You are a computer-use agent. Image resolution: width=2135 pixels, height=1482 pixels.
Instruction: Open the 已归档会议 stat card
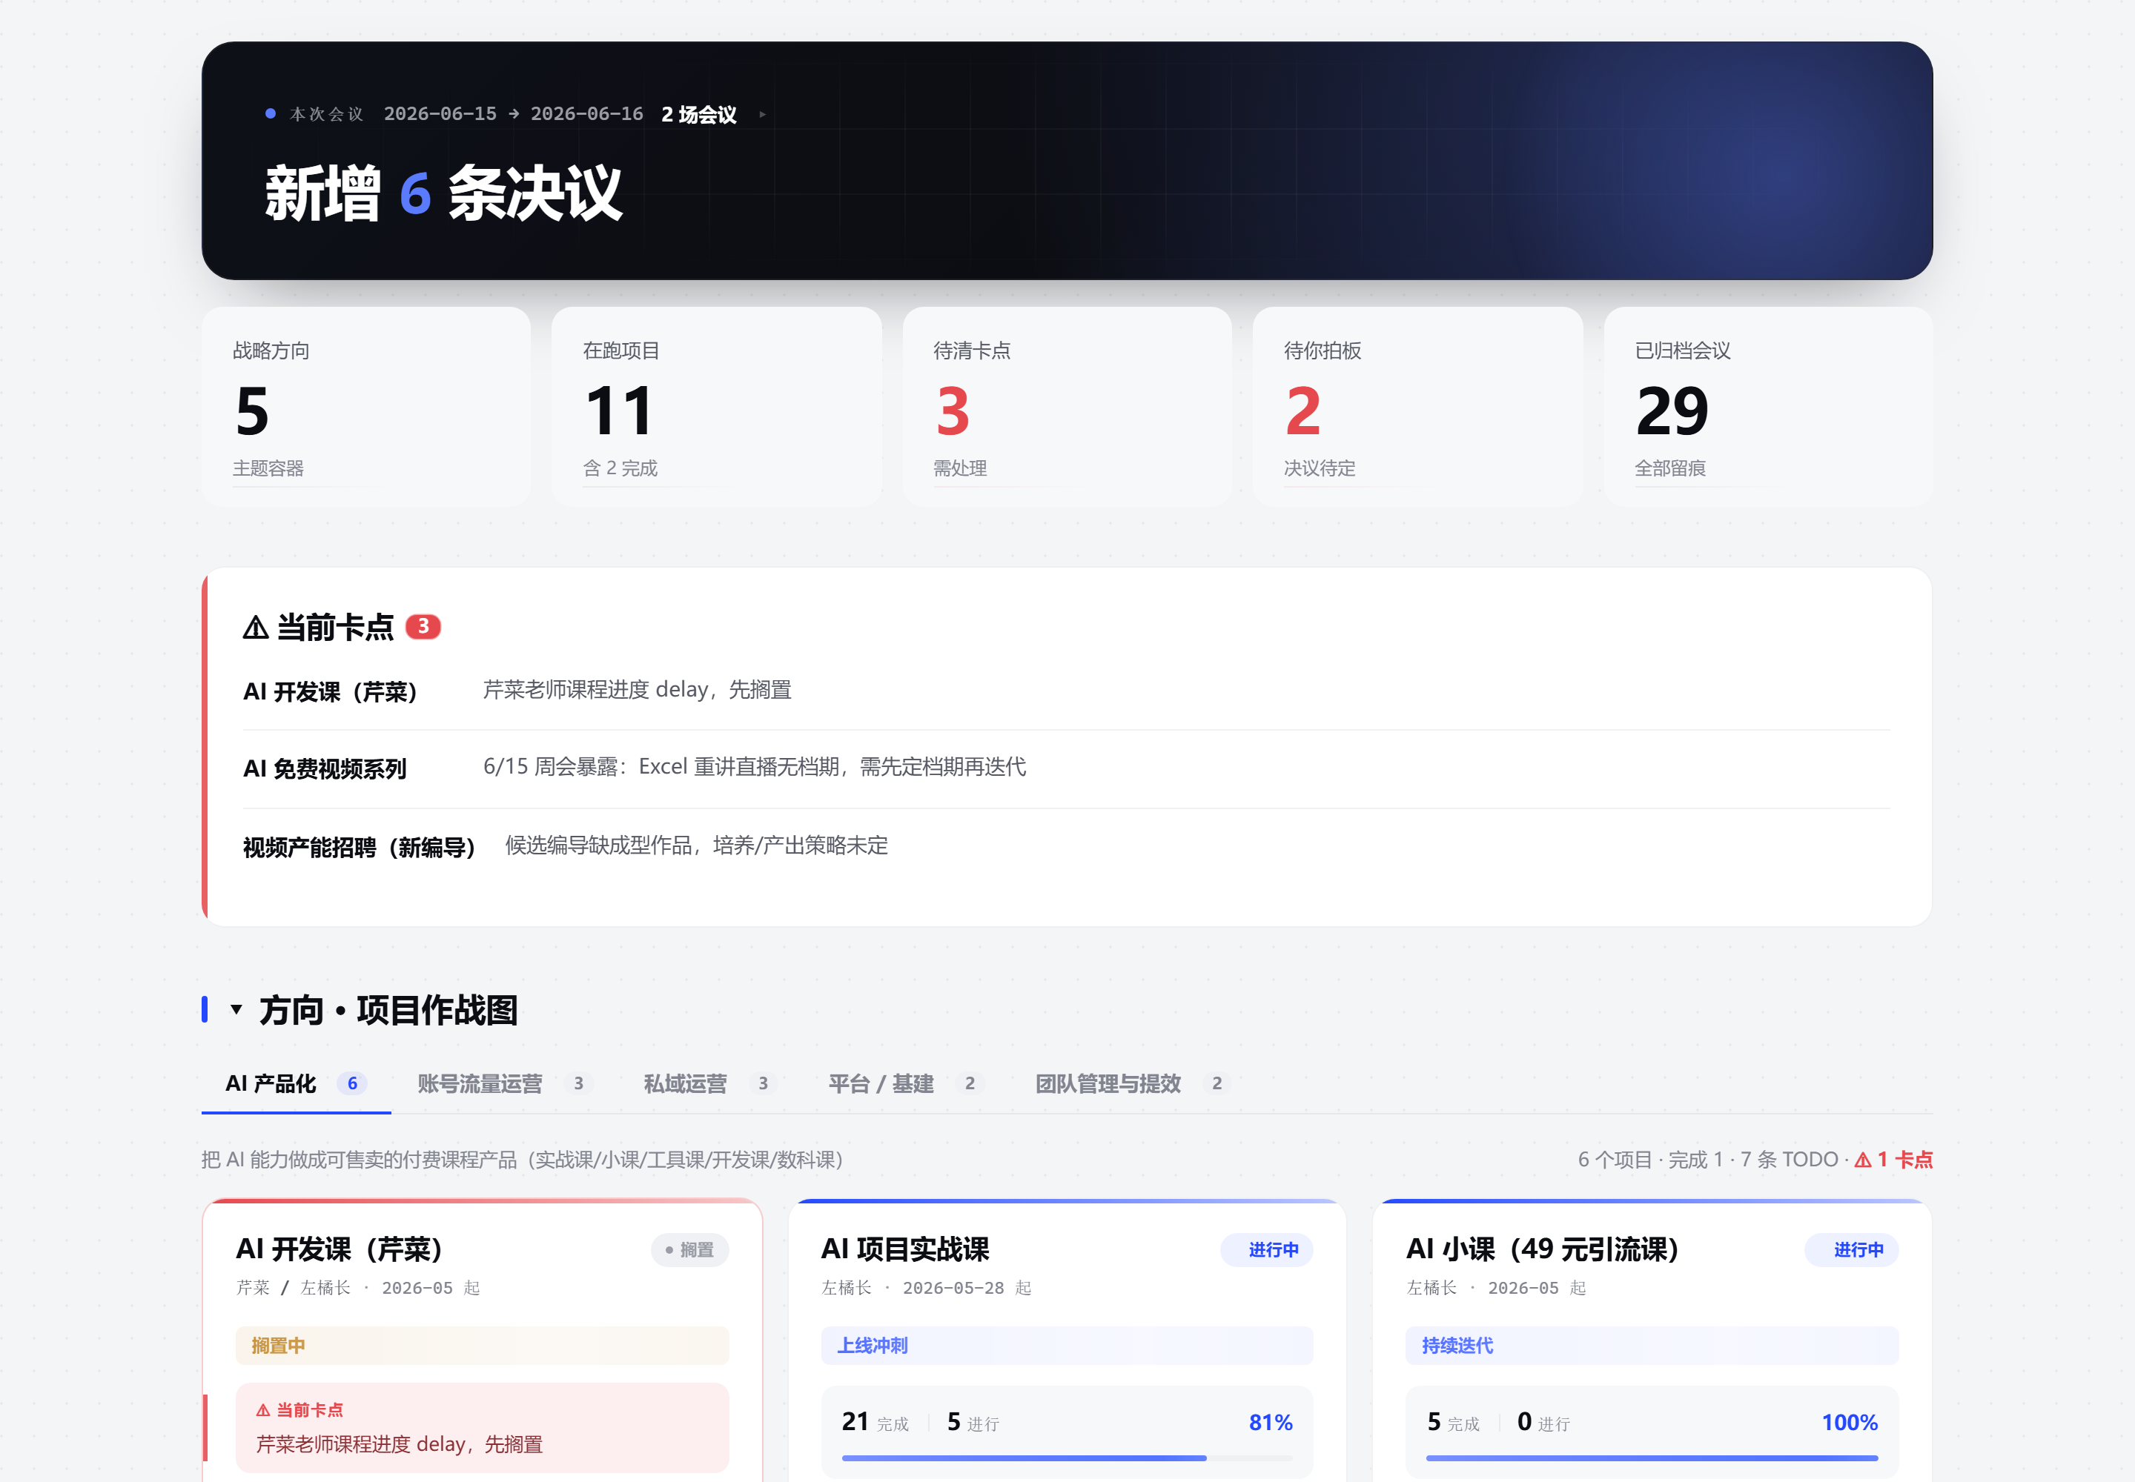1768,407
